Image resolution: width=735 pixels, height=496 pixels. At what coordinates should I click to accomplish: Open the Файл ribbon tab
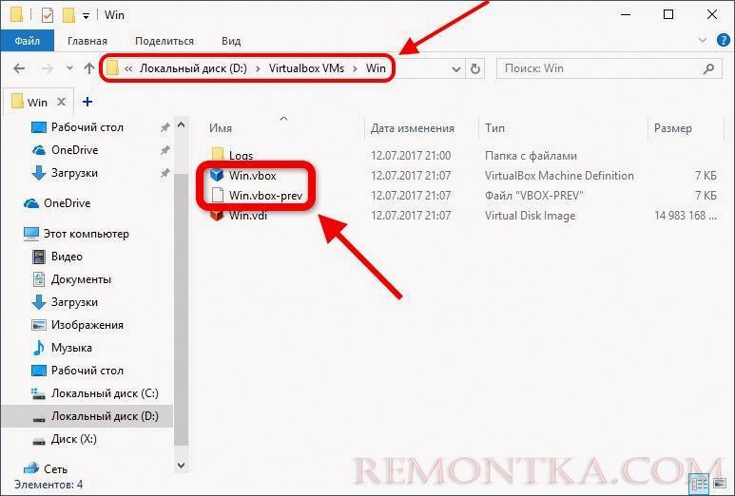pyautogui.click(x=28, y=41)
